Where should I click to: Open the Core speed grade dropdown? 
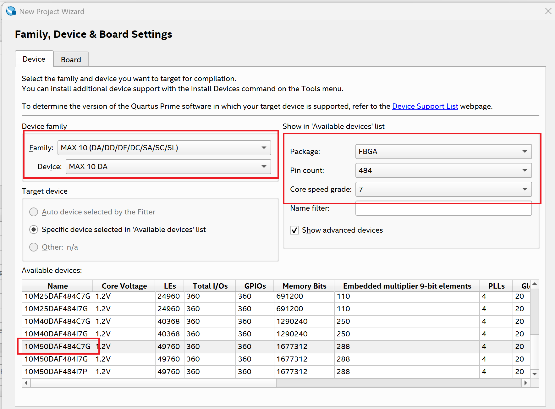(x=443, y=189)
